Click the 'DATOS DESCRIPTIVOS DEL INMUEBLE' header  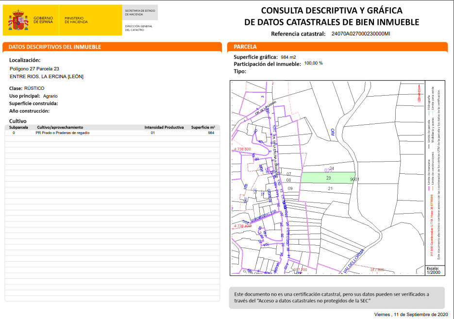click(55, 47)
